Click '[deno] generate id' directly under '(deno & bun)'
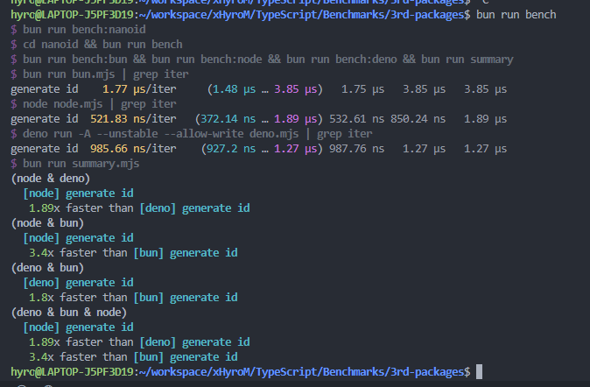Image resolution: width=590 pixels, height=387 pixels. click(78, 283)
